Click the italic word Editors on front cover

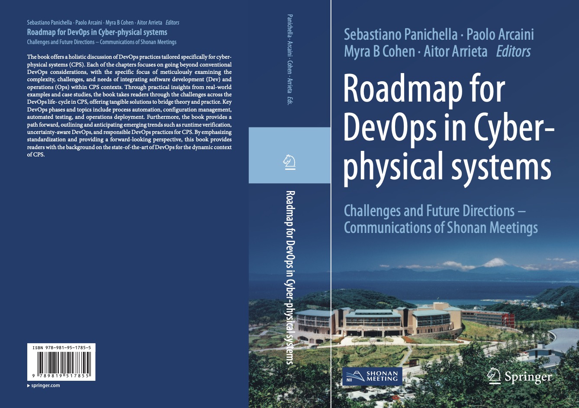[513, 51]
